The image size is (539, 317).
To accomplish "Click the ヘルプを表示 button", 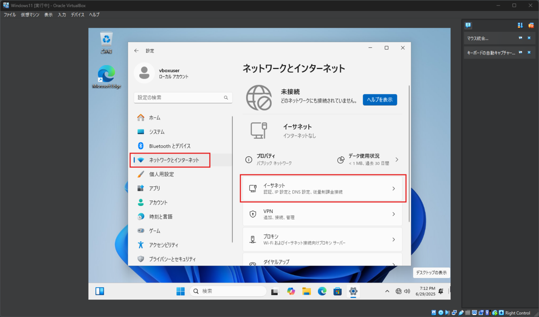I will pos(380,100).
